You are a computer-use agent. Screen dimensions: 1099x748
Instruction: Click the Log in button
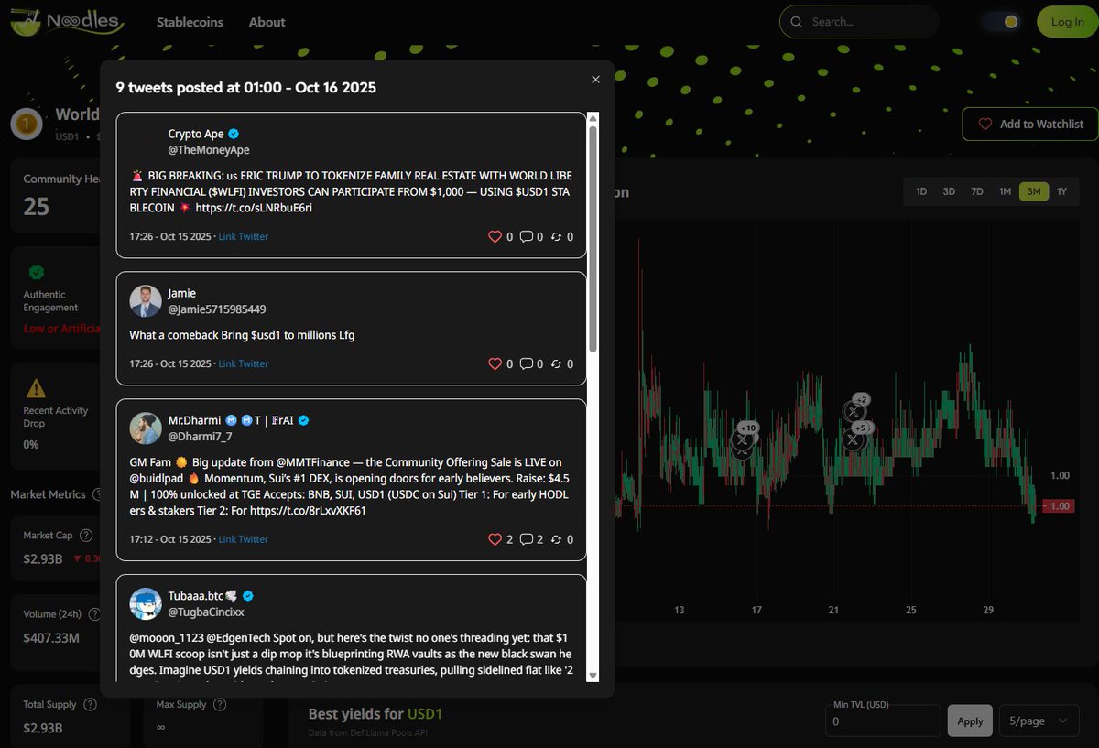click(1067, 22)
